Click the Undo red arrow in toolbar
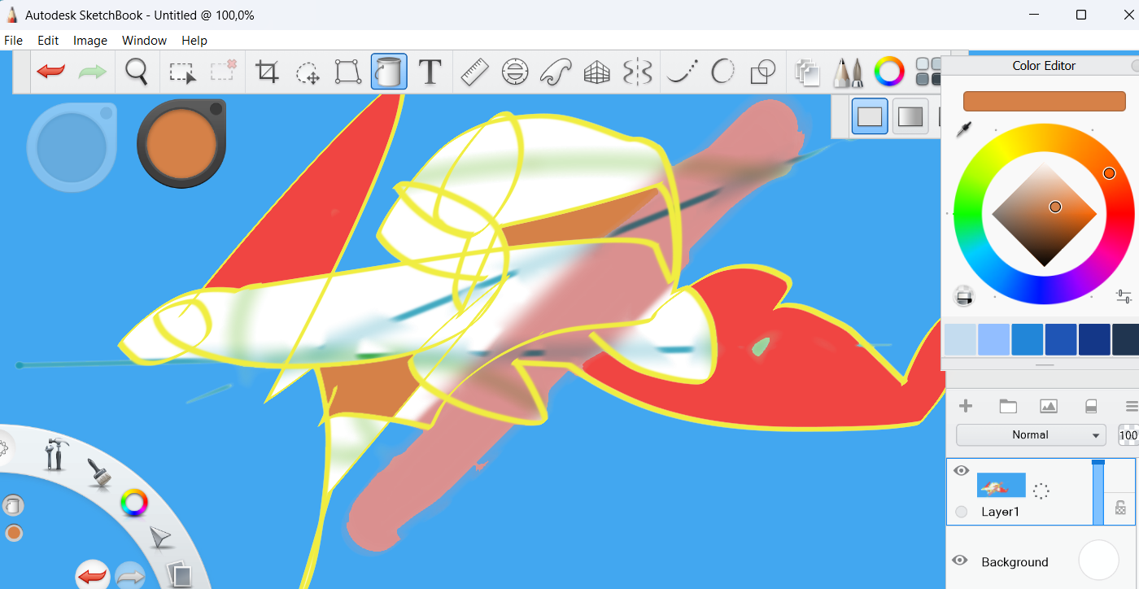Viewport: 1139px width, 589px height. tap(50, 72)
